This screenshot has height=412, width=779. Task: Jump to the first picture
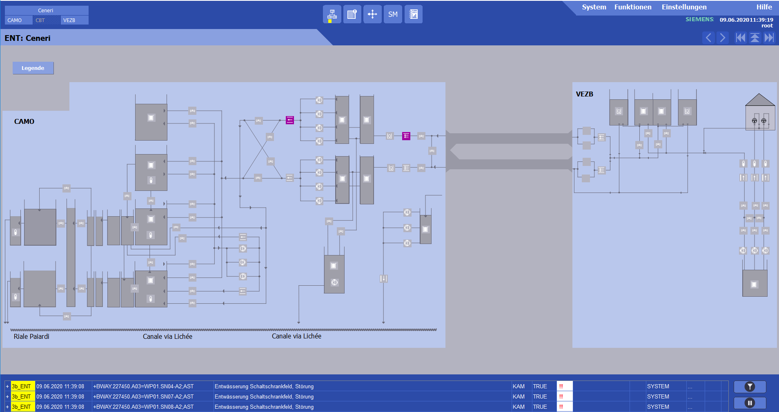pos(740,38)
